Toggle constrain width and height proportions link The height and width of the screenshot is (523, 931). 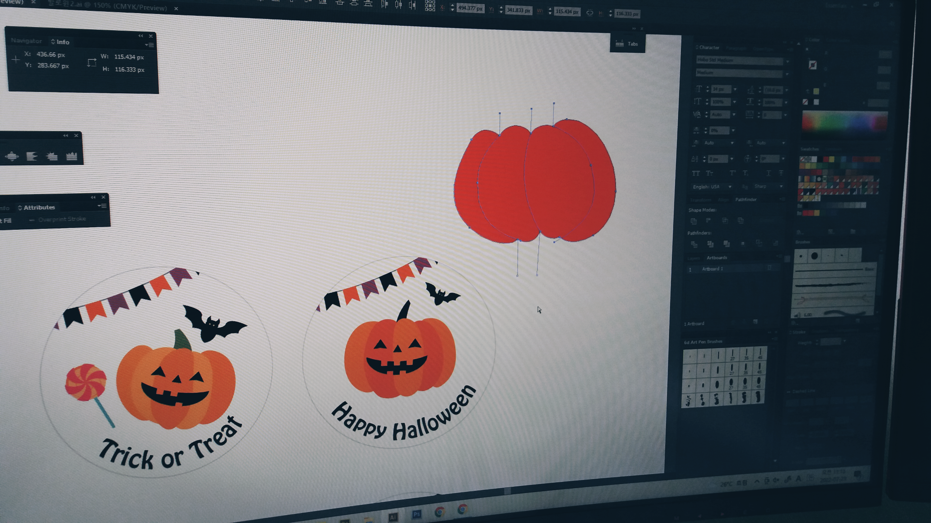pyautogui.click(x=589, y=13)
